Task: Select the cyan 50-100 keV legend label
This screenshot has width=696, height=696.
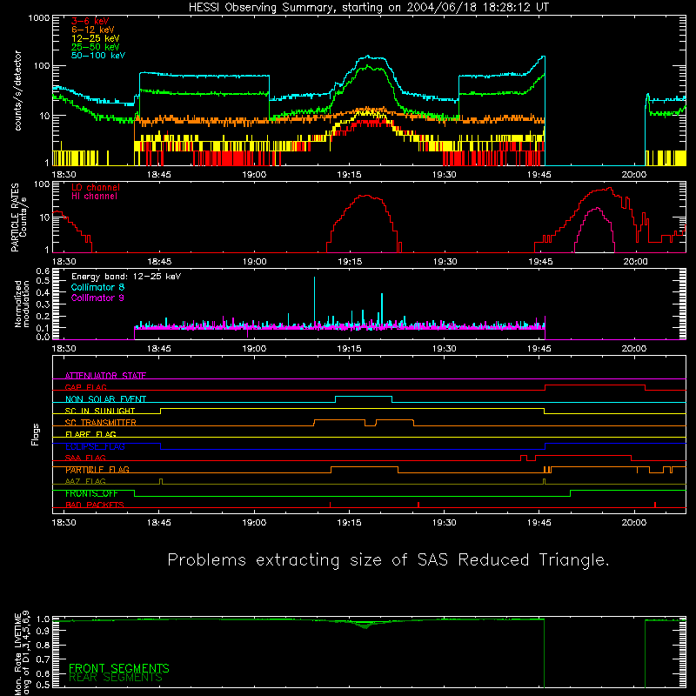Action: click(98, 56)
